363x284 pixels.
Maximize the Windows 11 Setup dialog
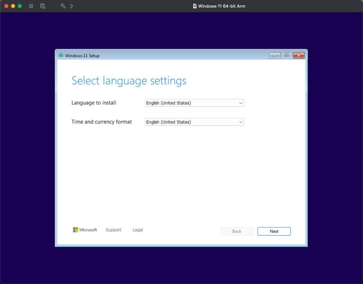point(286,55)
